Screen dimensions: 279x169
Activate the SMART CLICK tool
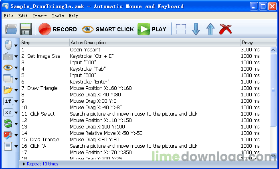[108, 29]
